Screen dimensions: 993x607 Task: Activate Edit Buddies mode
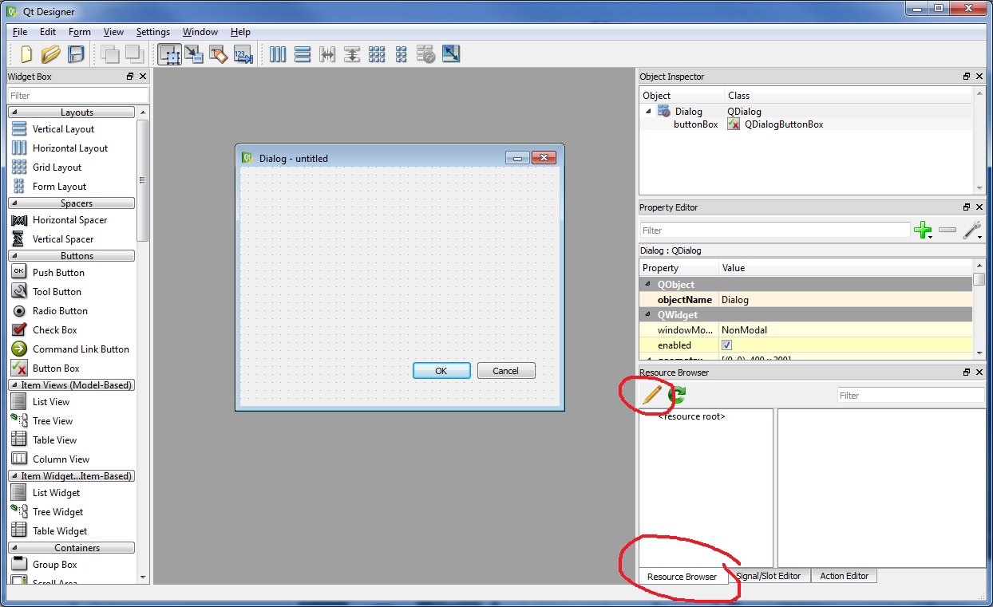(x=218, y=53)
